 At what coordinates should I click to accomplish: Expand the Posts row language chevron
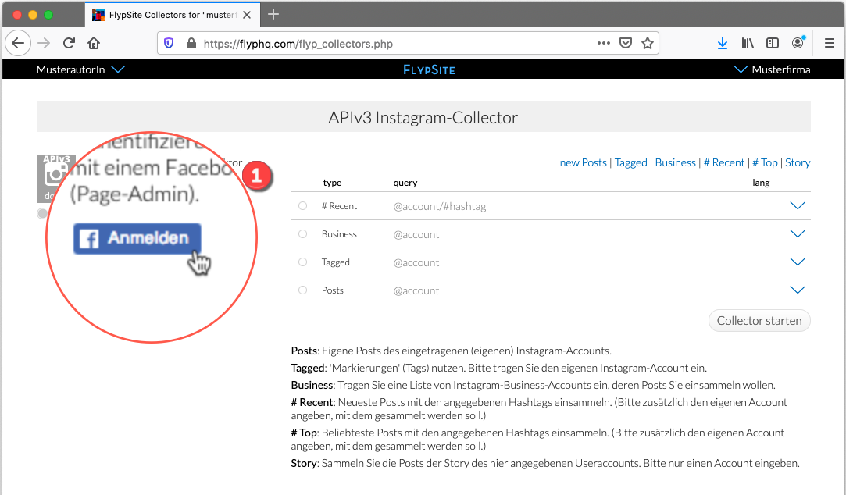pos(798,290)
